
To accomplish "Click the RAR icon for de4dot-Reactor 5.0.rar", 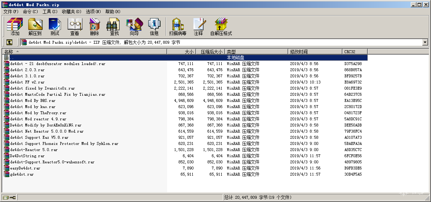I will coord(6,150).
